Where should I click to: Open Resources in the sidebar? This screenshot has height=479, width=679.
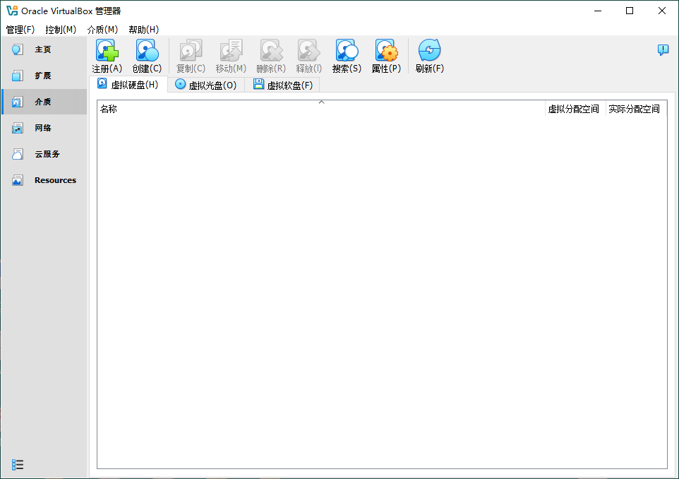pyautogui.click(x=54, y=180)
